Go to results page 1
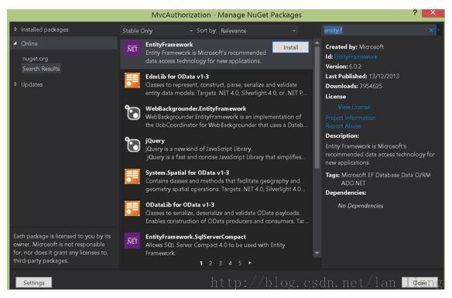Screen dimensions: 452x298 click(x=201, y=263)
